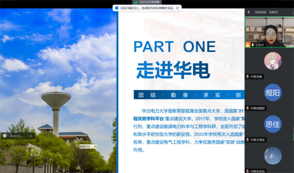Click muted mic icon under anime avatar
This screenshot has width=294, height=173.
247,77
